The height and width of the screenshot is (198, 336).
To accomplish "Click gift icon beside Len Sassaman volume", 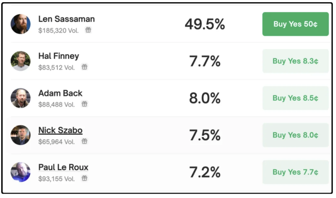I will click(x=88, y=30).
